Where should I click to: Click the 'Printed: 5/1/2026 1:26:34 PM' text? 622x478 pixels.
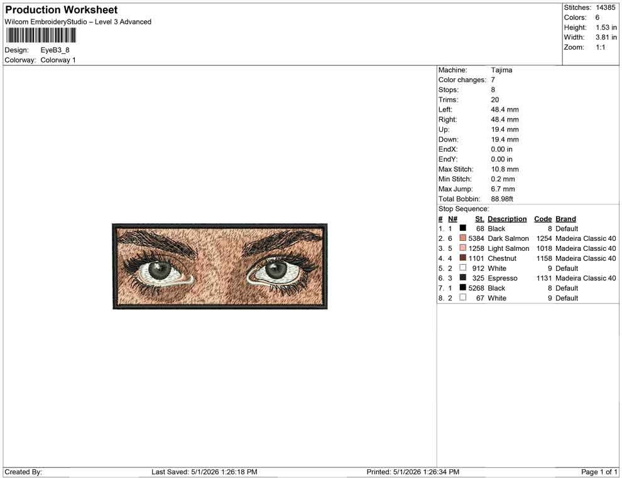click(x=413, y=472)
